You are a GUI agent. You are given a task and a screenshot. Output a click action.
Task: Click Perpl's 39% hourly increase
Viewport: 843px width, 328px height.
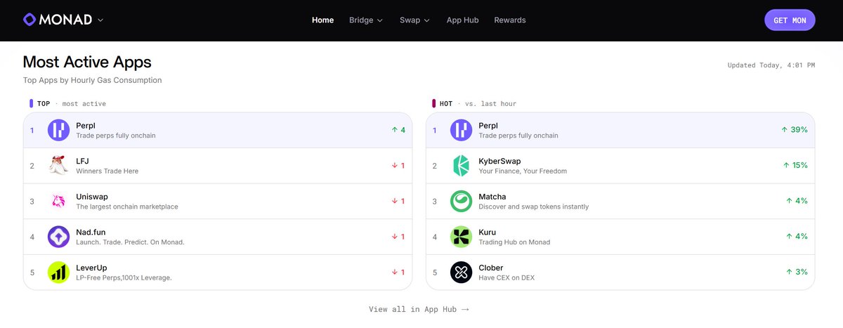click(x=795, y=130)
